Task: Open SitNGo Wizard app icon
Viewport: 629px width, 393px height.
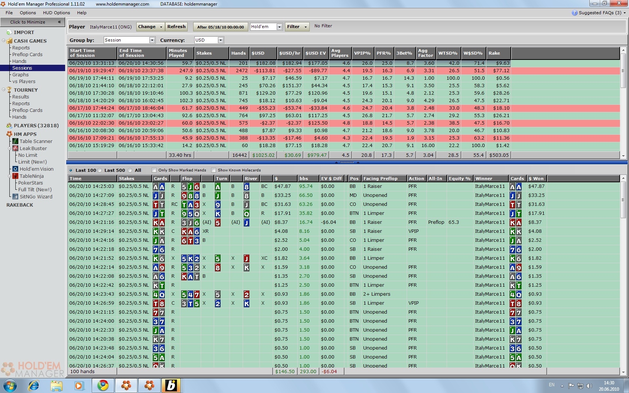Action: [15, 196]
